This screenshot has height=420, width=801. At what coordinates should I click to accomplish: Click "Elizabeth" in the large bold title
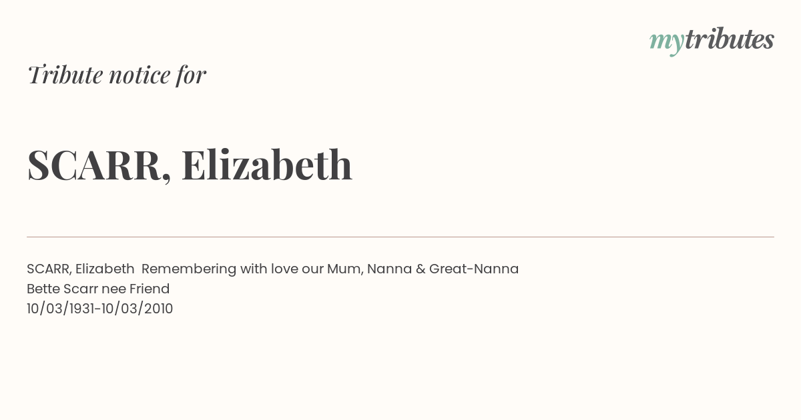pyautogui.click(x=267, y=164)
